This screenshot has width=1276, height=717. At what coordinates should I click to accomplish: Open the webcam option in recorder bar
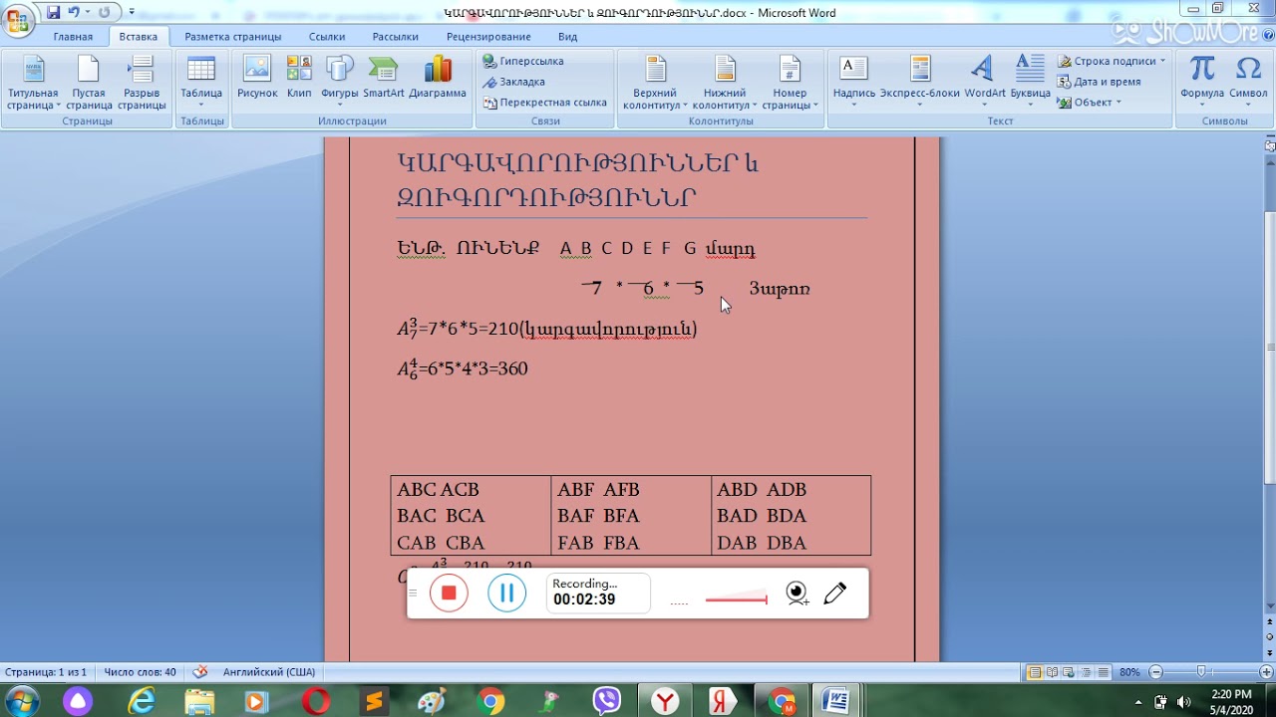coord(797,594)
